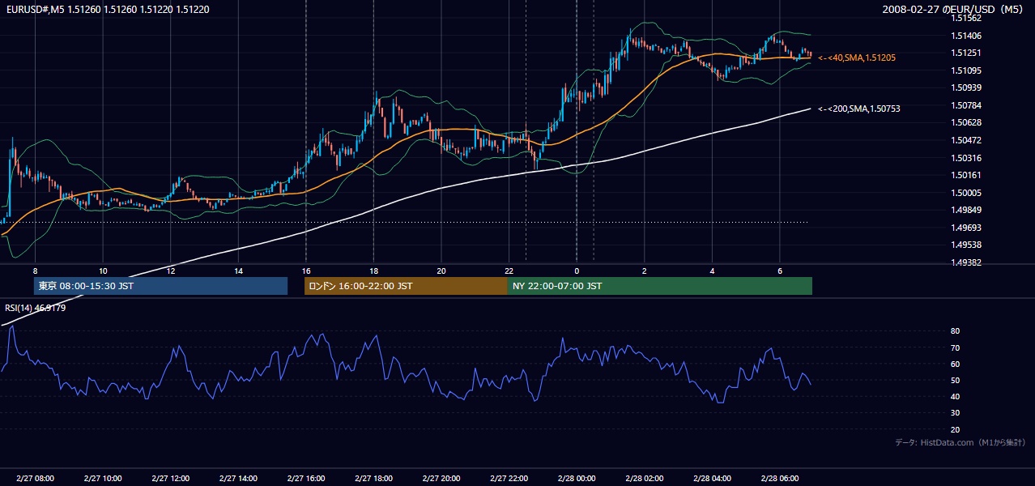Select the 40 SMA label 1.51205
This screenshot has width=1035, height=486.
coord(857,58)
